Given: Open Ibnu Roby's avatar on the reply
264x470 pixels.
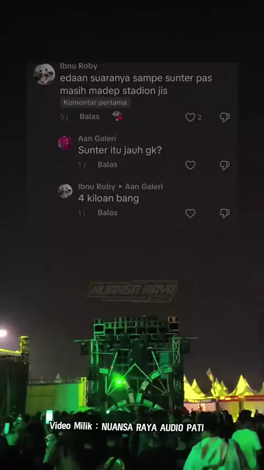Looking at the screenshot, I should (65, 191).
